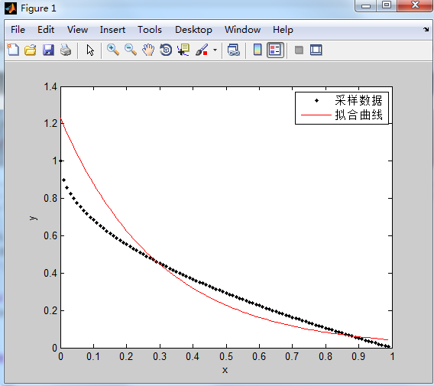The image size is (434, 386).
Task: Open a file with the folder icon
Action: [30, 50]
